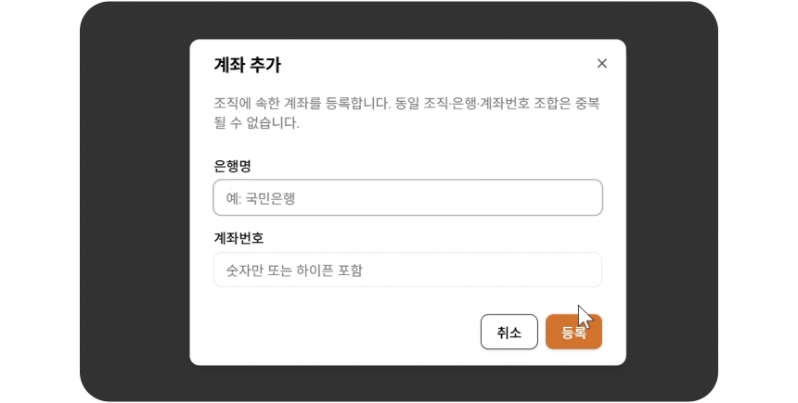Click the dark backdrop left of the dialog
Viewport: 798px width, 403px height.
point(135,202)
